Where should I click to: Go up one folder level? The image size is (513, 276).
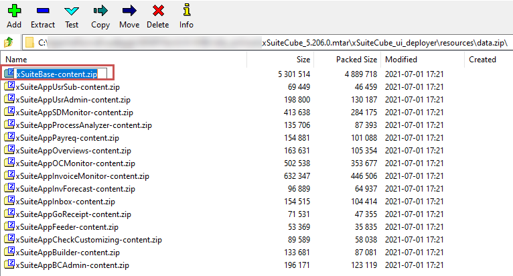point(9,42)
